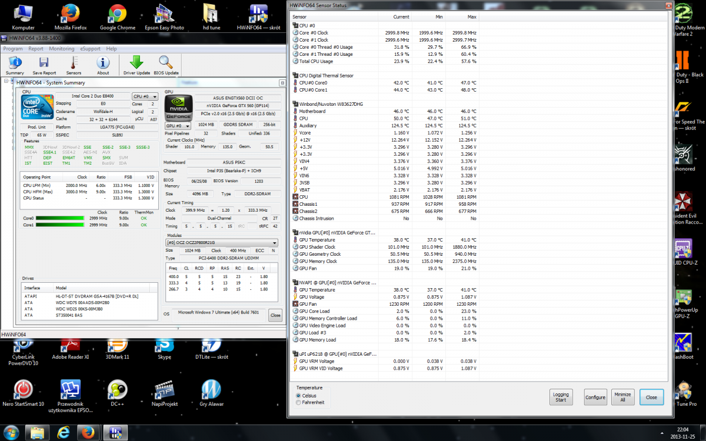Click Close in the System Summary window
The image size is (706, 441).
[275, 315]
